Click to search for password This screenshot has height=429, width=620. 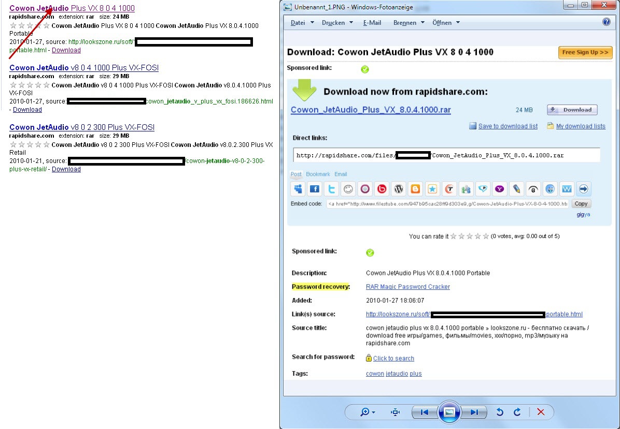click(393, 358)
